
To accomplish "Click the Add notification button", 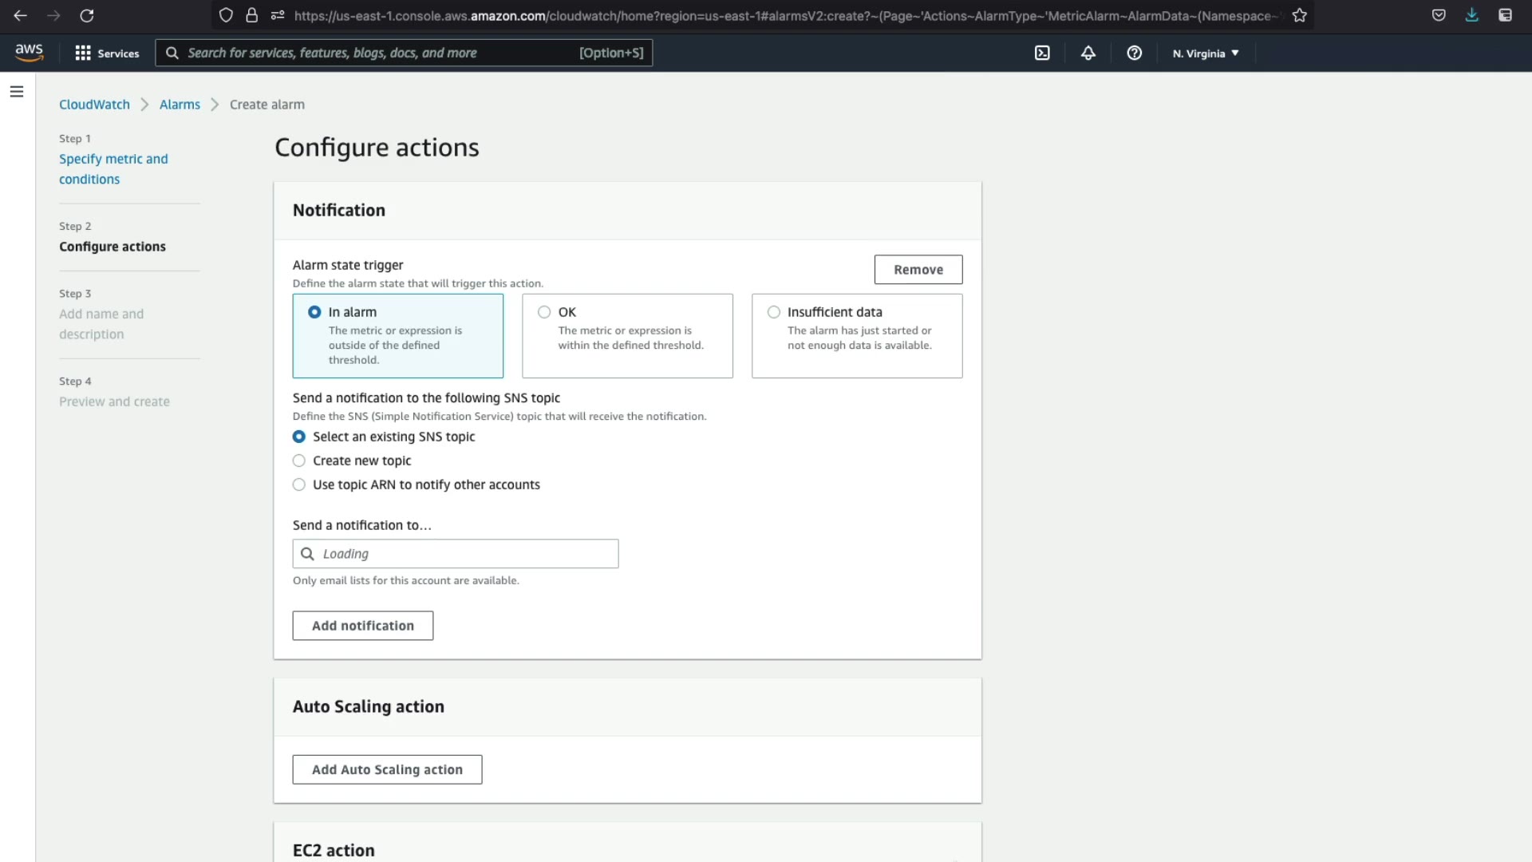I will point(362,626).
